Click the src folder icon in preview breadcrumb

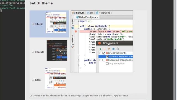point(88,13)
